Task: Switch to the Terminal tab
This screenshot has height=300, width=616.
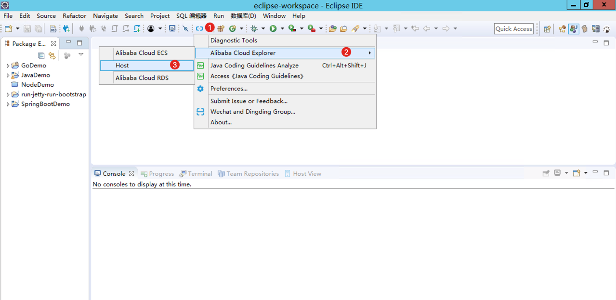Action: (x=196, y=174)
